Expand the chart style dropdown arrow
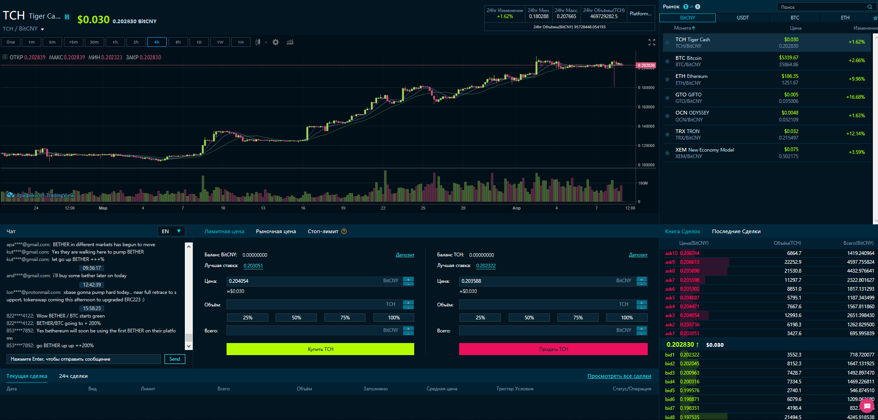 [266, 42]
